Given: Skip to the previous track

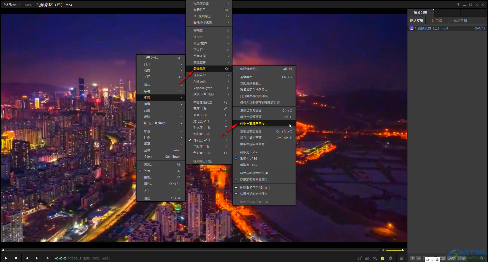Looking at the screenshot, I should click(x=27, y=258).
